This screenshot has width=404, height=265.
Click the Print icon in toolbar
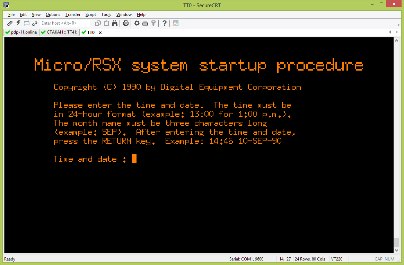(x=126, y=23)
